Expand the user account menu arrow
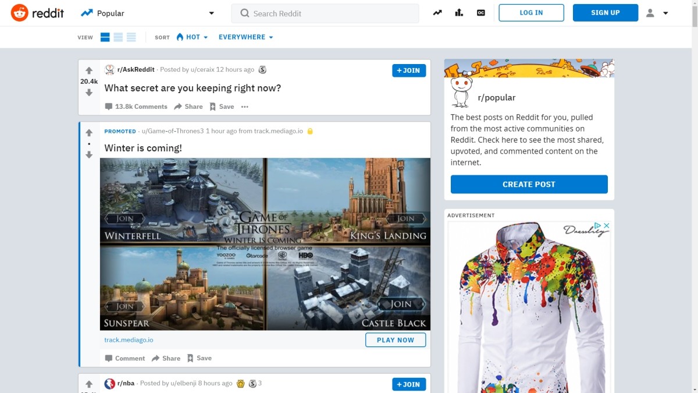Image resolution: width=698 pixels, height=393 pixels. [666, 12]
